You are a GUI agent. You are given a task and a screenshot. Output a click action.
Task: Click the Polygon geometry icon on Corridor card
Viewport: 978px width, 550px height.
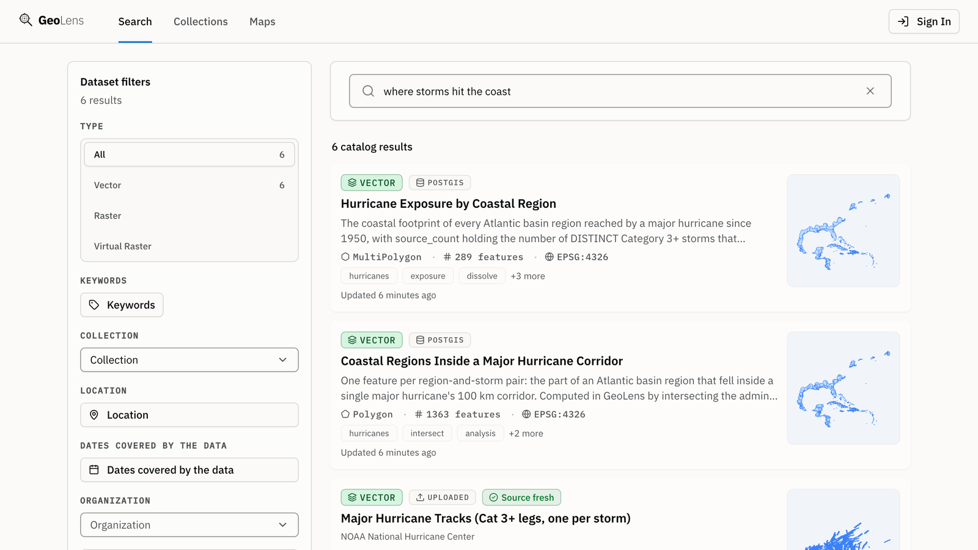pyautogui.click(x=345, y=414)
